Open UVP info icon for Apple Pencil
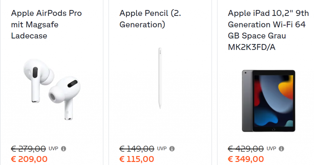This screenshot has width=314, height=165. tap(172, 148)
